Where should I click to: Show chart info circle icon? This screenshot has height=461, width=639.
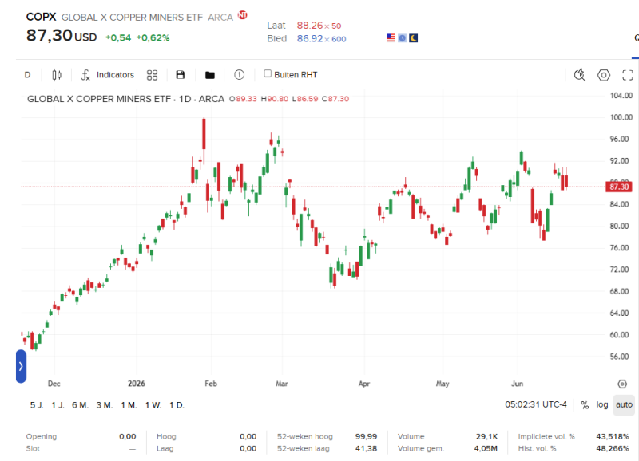[x=239, y=75]
